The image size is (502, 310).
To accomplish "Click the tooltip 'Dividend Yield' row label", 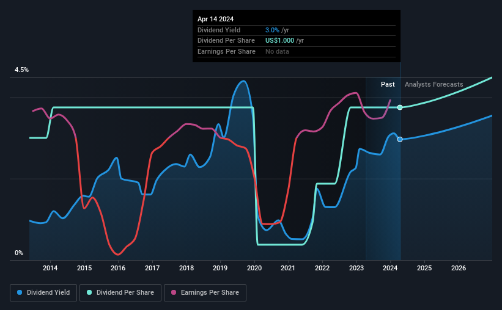I will coord(219,30).
